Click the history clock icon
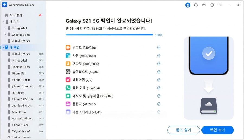 (x=212, y=5)
